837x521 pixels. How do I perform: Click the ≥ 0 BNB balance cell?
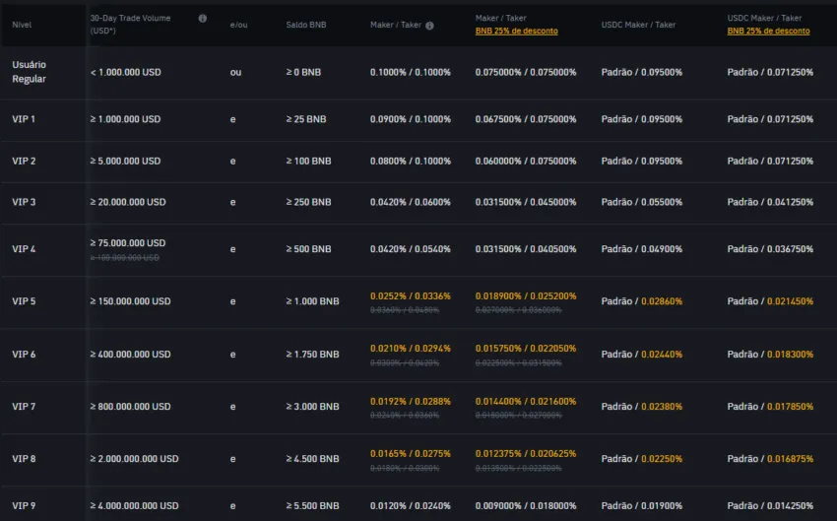coord(303,72)
